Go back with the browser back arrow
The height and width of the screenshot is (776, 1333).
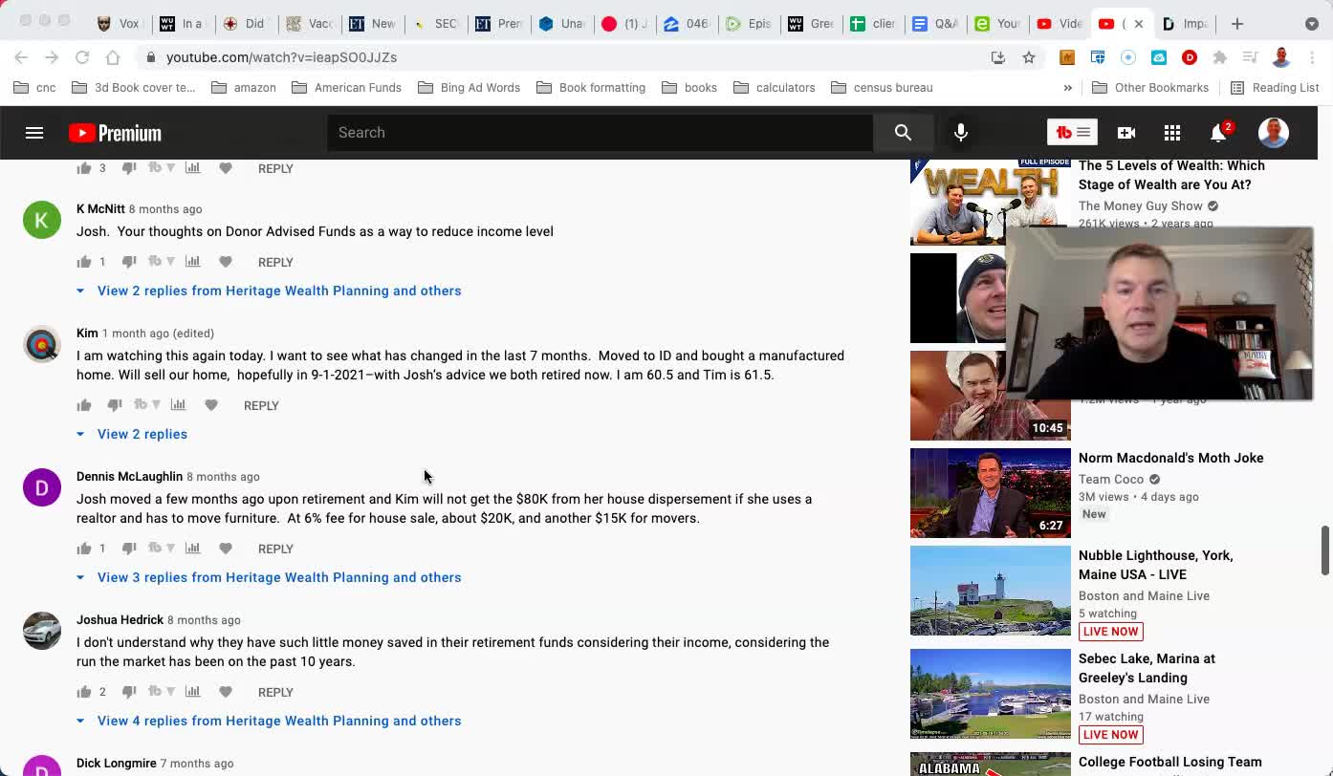click(21, 57)
